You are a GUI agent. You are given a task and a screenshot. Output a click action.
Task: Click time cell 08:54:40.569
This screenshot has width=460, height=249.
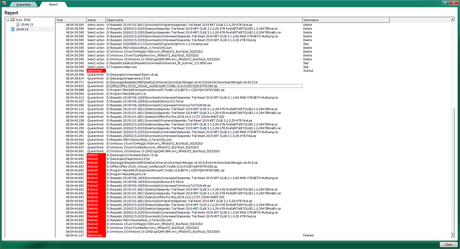(75, 144)
